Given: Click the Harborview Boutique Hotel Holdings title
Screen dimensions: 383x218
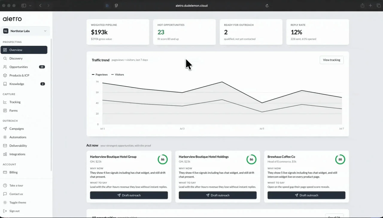Looking at the screenshot, I should pos(203,157).
